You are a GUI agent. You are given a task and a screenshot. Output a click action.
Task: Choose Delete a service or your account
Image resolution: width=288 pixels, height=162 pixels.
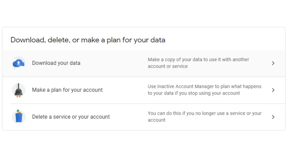point(71,117)
